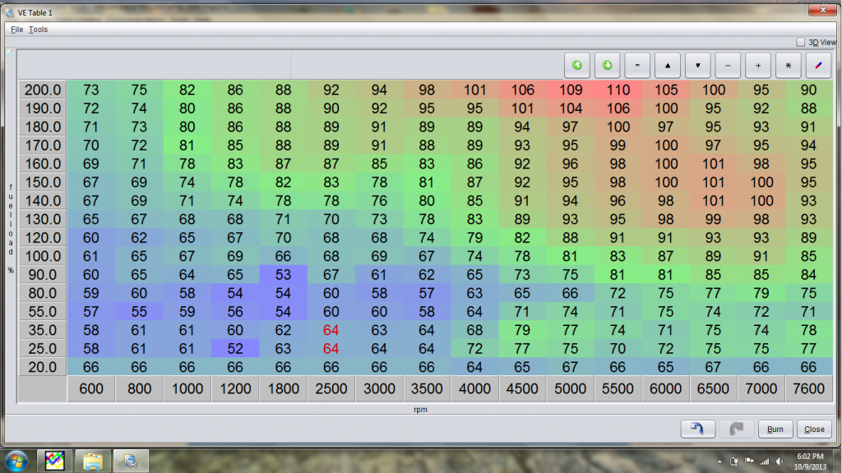Open the edit cell value pencil tool

[818, 65]
